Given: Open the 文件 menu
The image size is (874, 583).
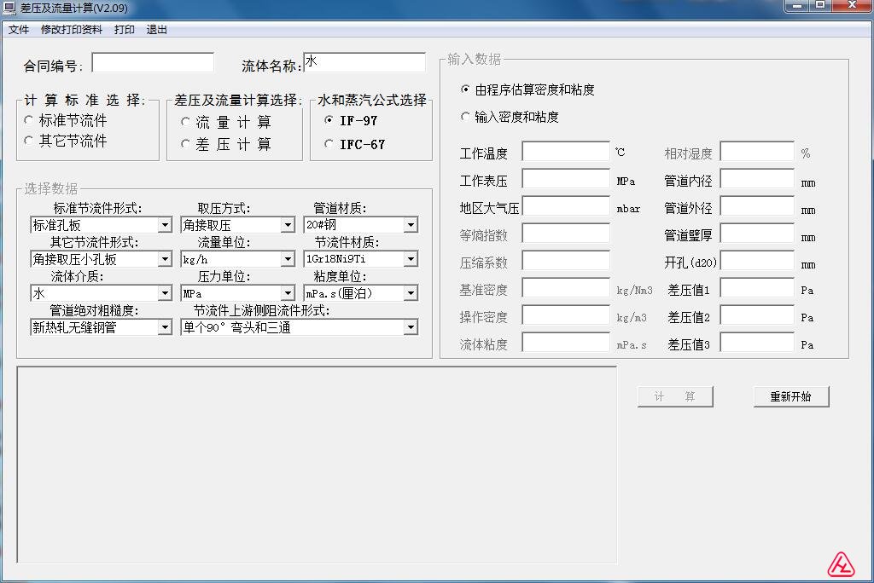Looking at the screenshot, I should [19, 30].
